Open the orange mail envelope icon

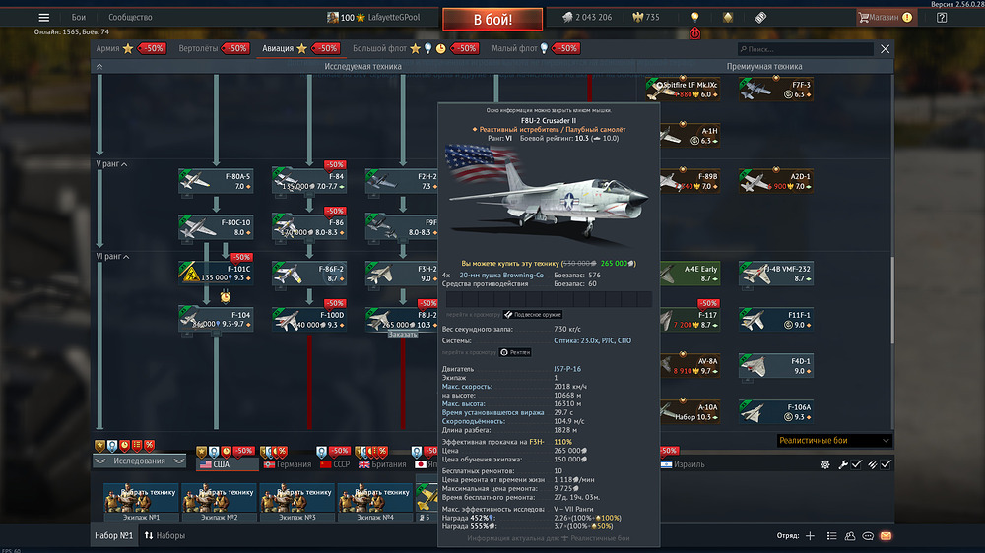point(886,536)
